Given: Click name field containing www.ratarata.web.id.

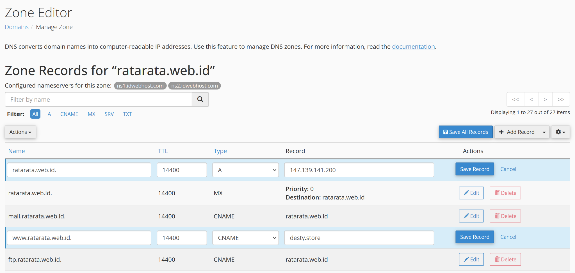Looking at the screenshot, I should [x=79, y=238].
